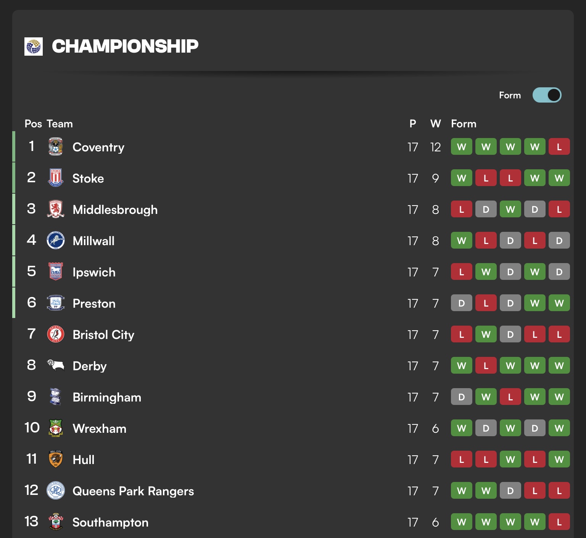Click Birmingham team name
The height and width of the screenshot is (538, 586).
point(107,397)
